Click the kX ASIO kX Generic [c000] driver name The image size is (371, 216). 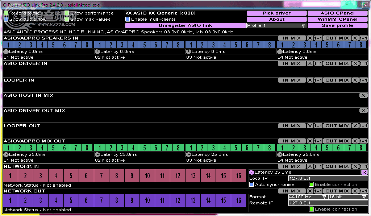(x=161, y=13)
